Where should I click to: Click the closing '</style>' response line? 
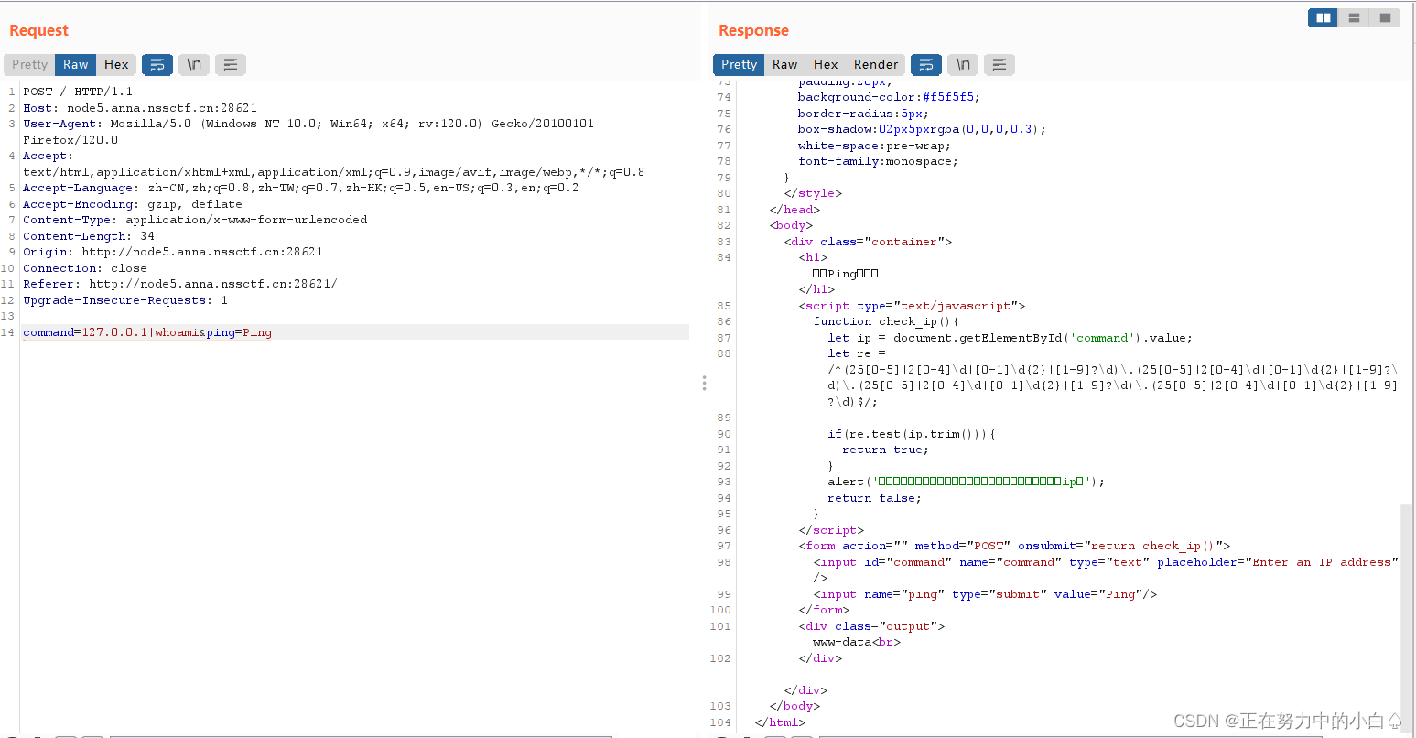813,193
